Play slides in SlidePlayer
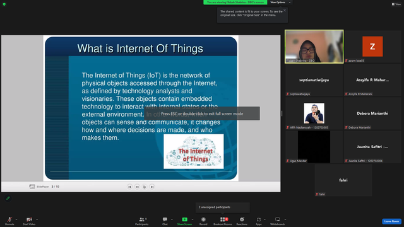The width and height of the screenshot is (404, 227). point(145,187)
